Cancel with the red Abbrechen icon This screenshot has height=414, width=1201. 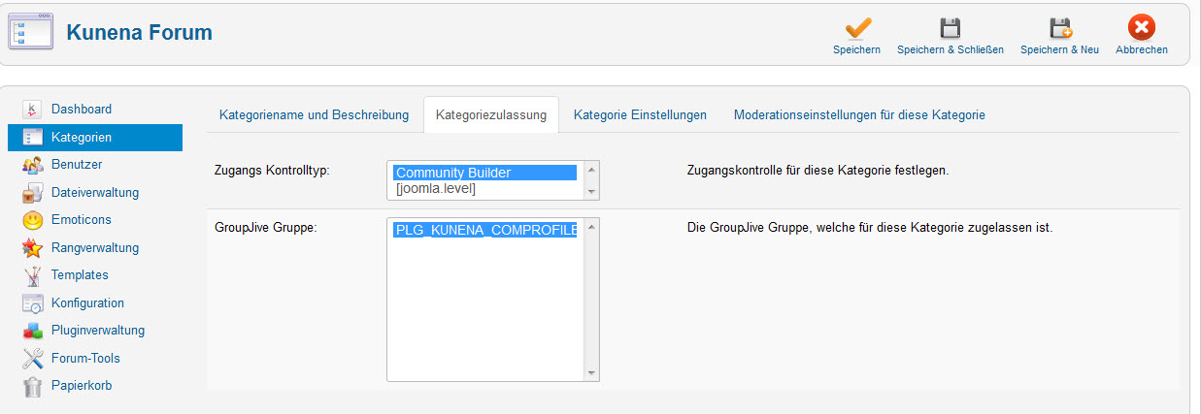pos(1141,28)
